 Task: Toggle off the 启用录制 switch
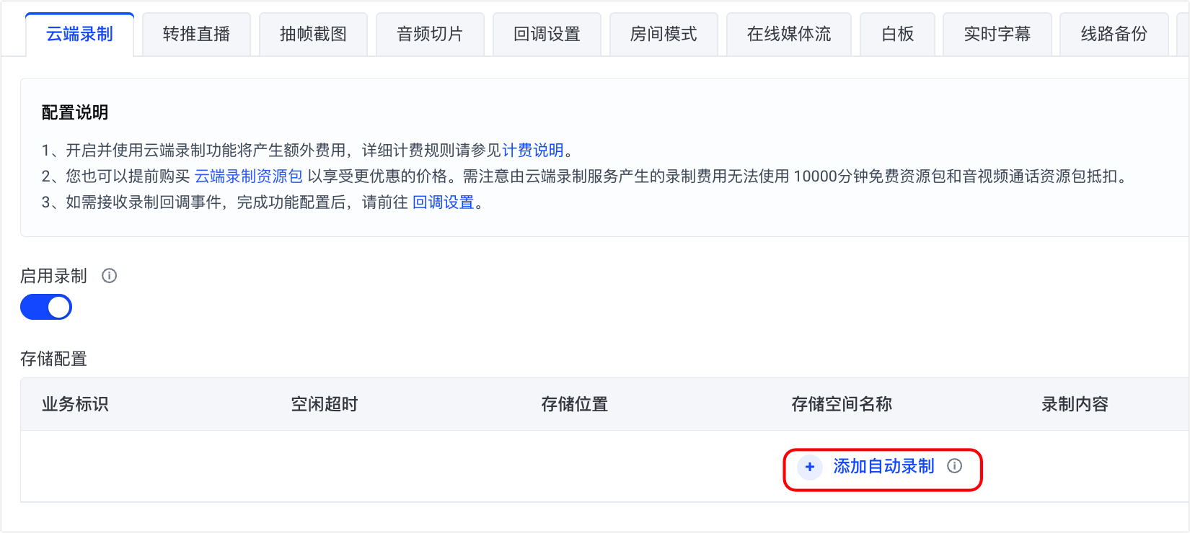click(x=46, y=308)
